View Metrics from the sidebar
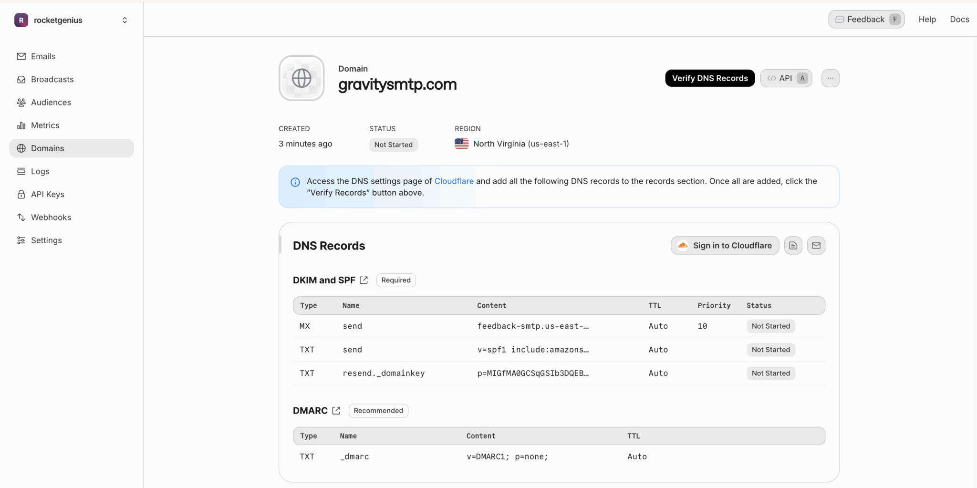Viewport: 977px width, 488px height. (45, 125)
